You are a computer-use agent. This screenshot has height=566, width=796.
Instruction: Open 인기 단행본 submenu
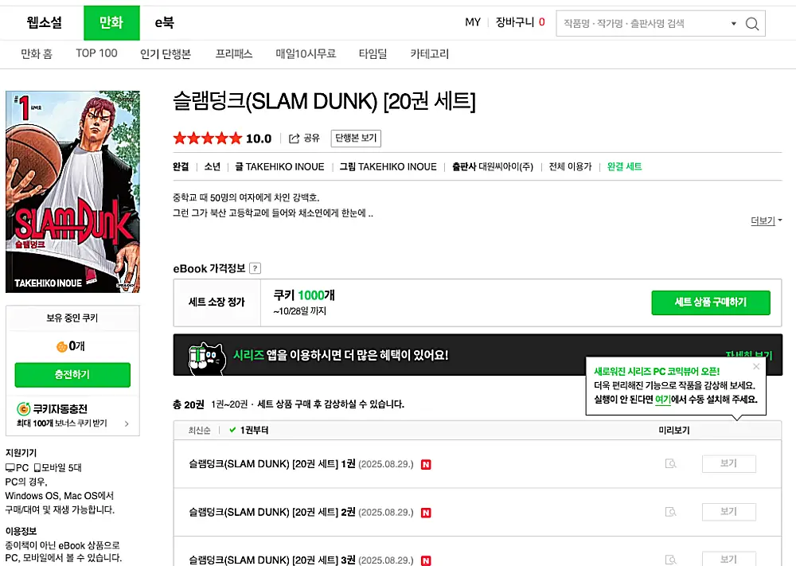coord(166,54)
